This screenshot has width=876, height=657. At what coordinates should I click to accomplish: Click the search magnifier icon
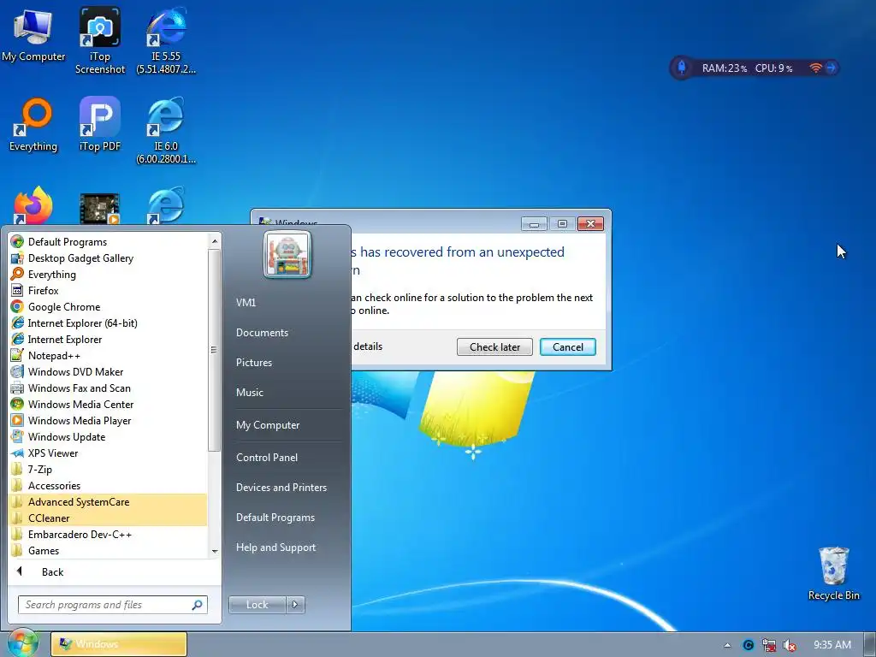pos(198,605)
